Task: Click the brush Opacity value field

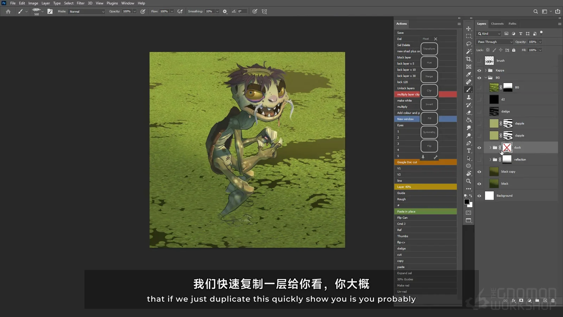Action: click(x=127, y=11)
